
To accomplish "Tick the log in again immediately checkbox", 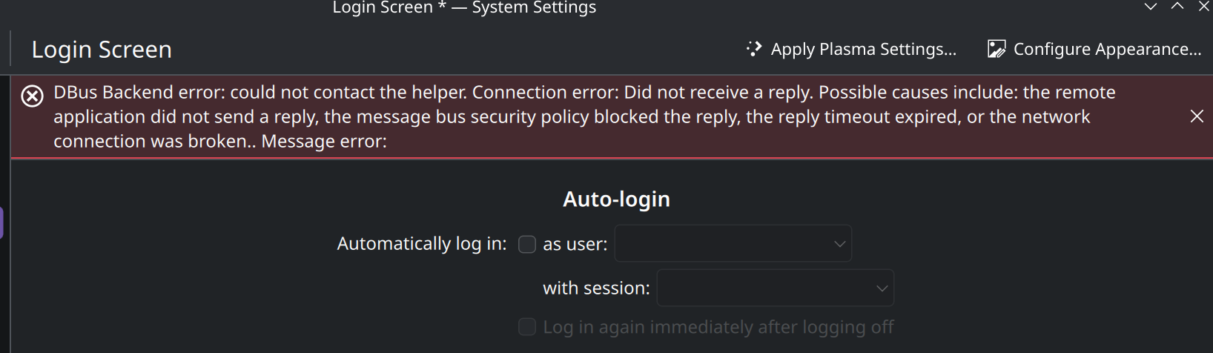I will tap(527, 327).
